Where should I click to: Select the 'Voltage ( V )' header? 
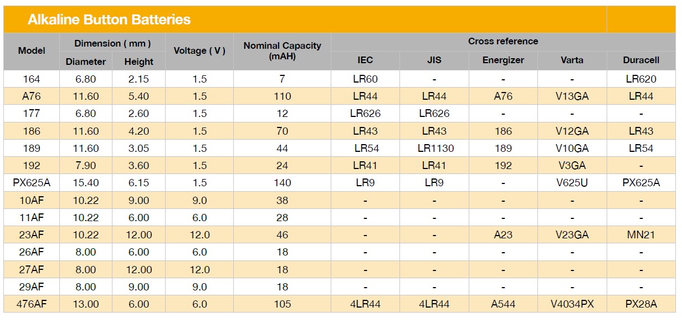(199, 51)
